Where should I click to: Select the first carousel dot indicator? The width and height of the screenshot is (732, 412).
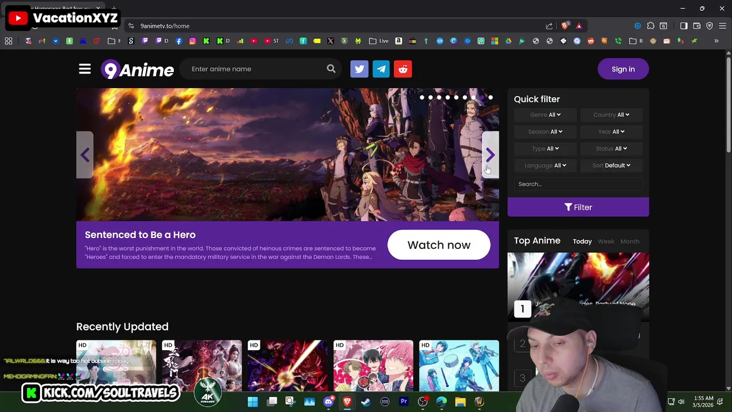(421, 97)
